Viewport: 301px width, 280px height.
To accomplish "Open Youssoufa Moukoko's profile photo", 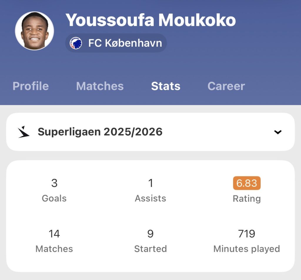I will coord(34,31).
